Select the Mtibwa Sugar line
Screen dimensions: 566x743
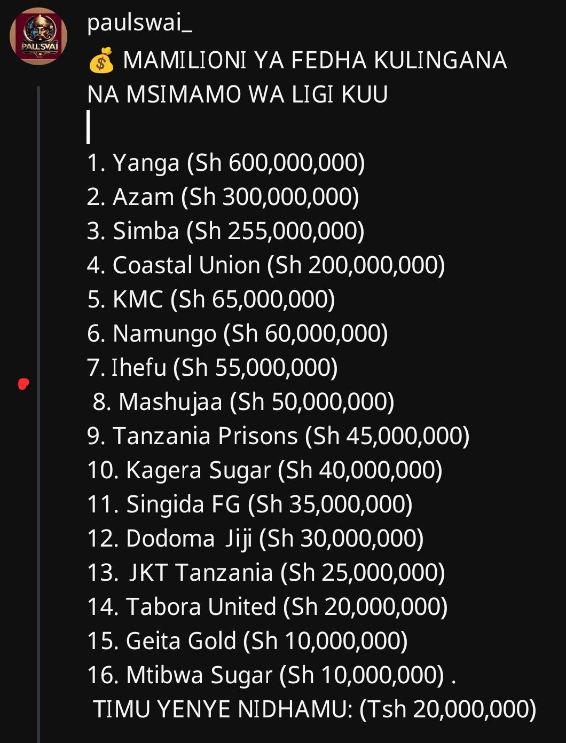click(x=272, y=675)
